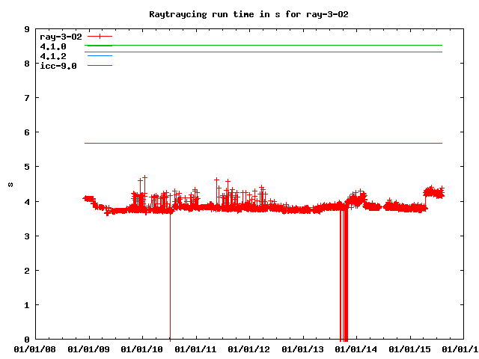The image size is (479, 359).
Task: Click the 01/01/14 x-axis tick label
Action: pos(356,349)
